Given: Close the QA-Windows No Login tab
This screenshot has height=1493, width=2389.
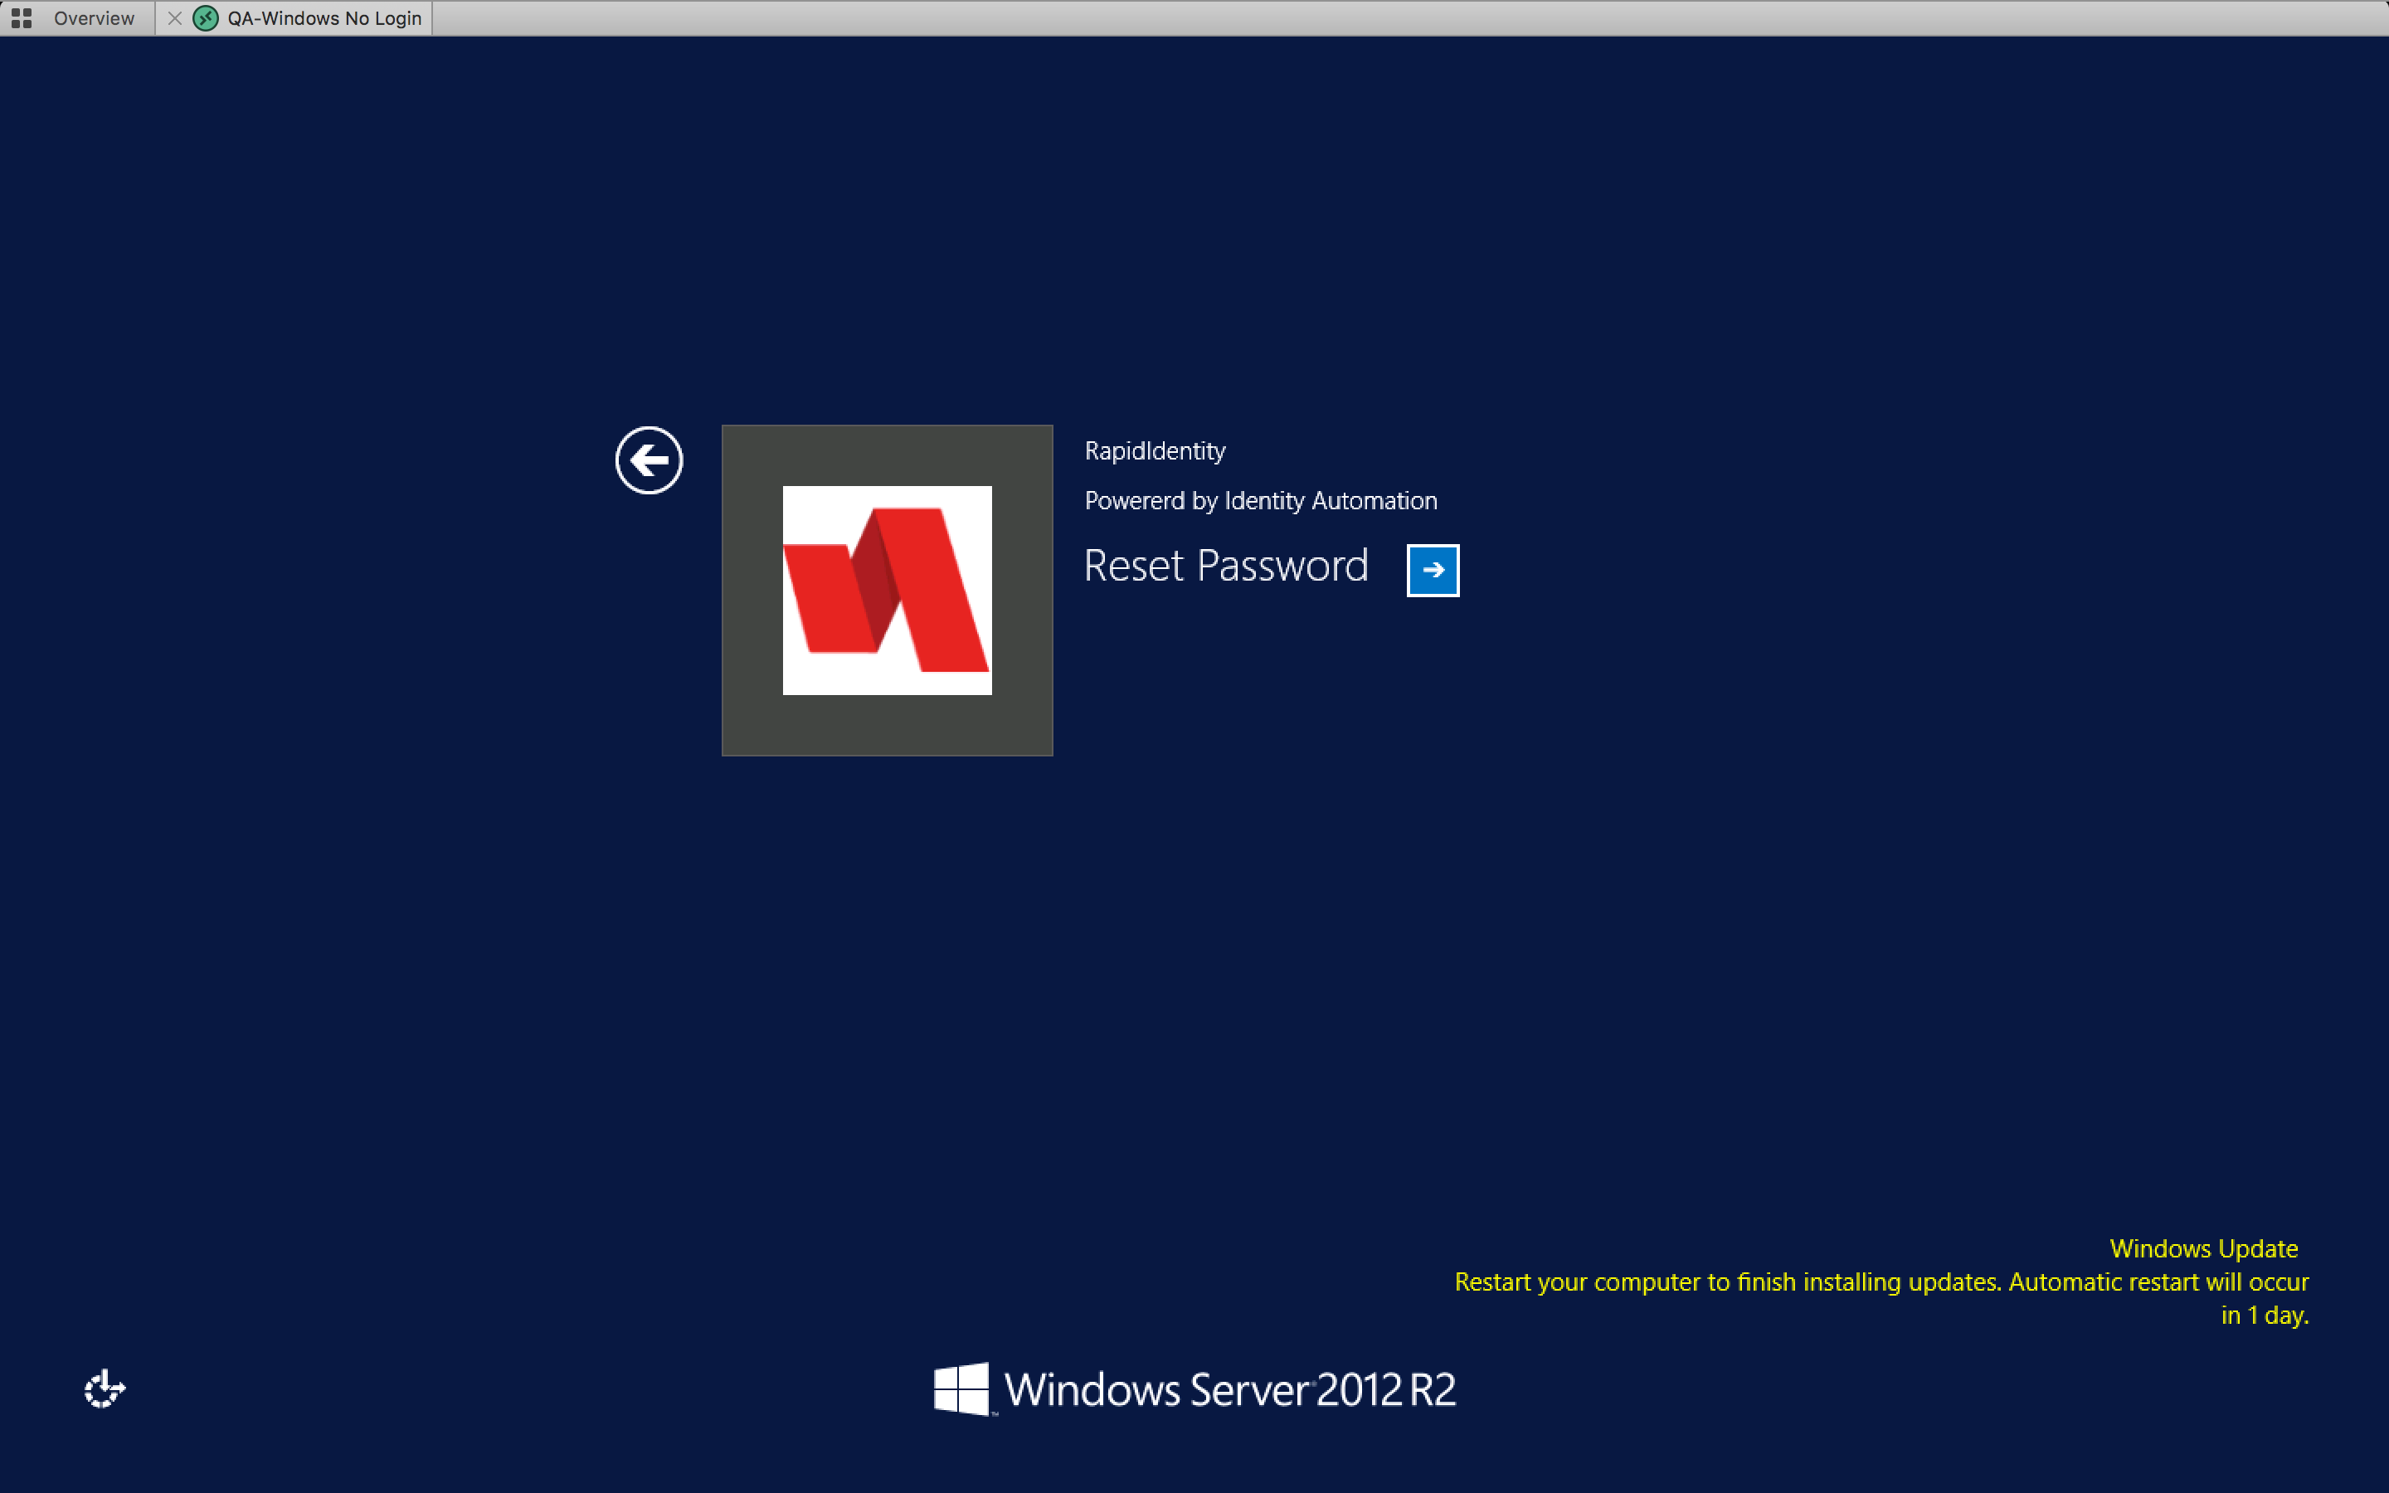Looking at the screenshot, I should [x=175, y=17].
